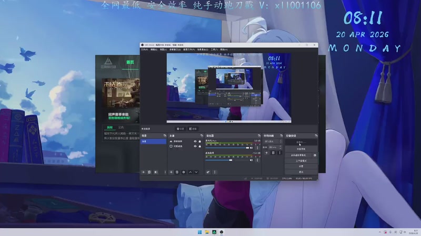Click the Exit button in Controls dock
Image resolution: width=421 pixels, height=236 pixels.
coord(301,172)
